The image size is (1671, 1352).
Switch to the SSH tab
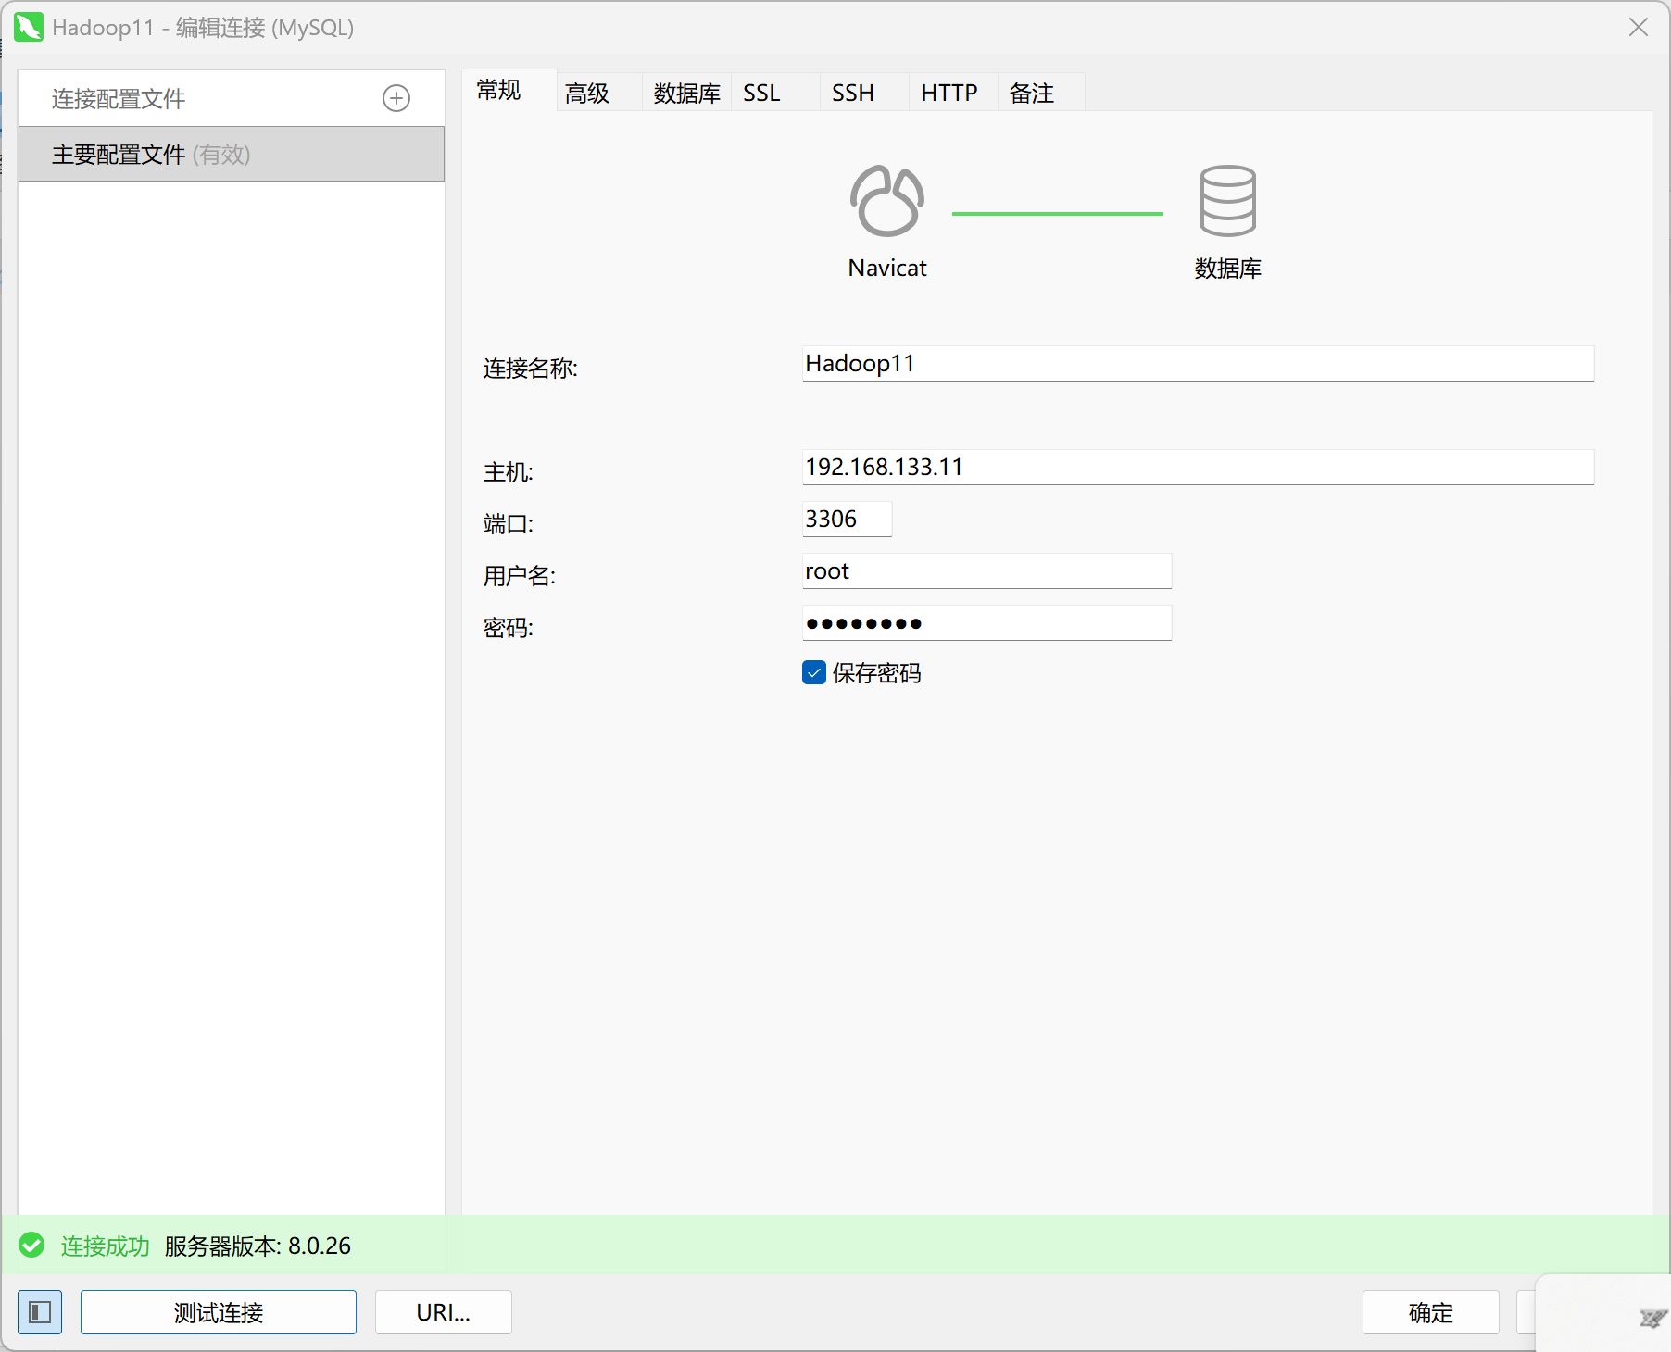click(864, 93)
